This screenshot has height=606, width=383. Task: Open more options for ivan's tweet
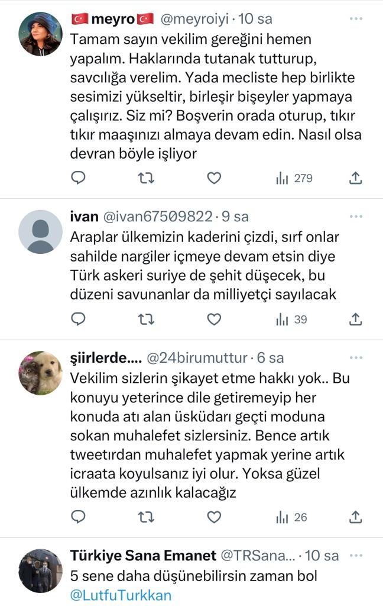tap(355, 217)
